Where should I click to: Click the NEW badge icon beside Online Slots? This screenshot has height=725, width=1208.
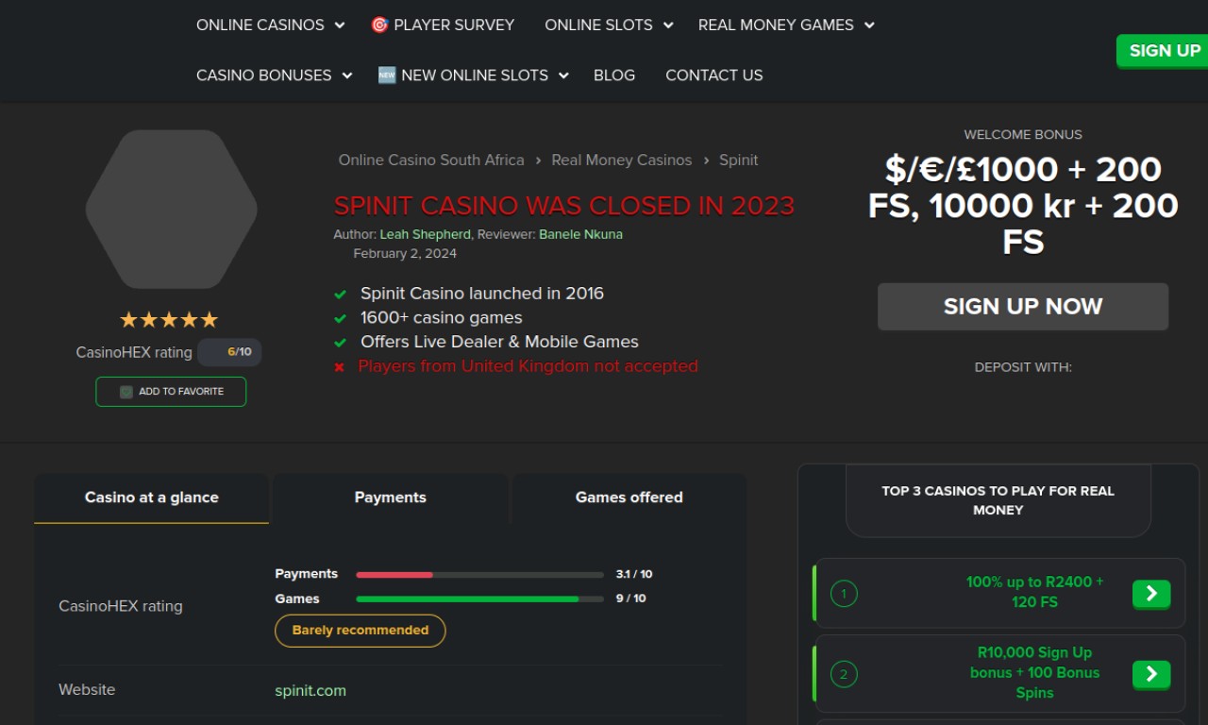point(387,76)
